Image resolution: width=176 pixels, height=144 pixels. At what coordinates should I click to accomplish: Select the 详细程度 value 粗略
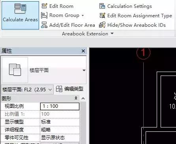pos(60,130)
